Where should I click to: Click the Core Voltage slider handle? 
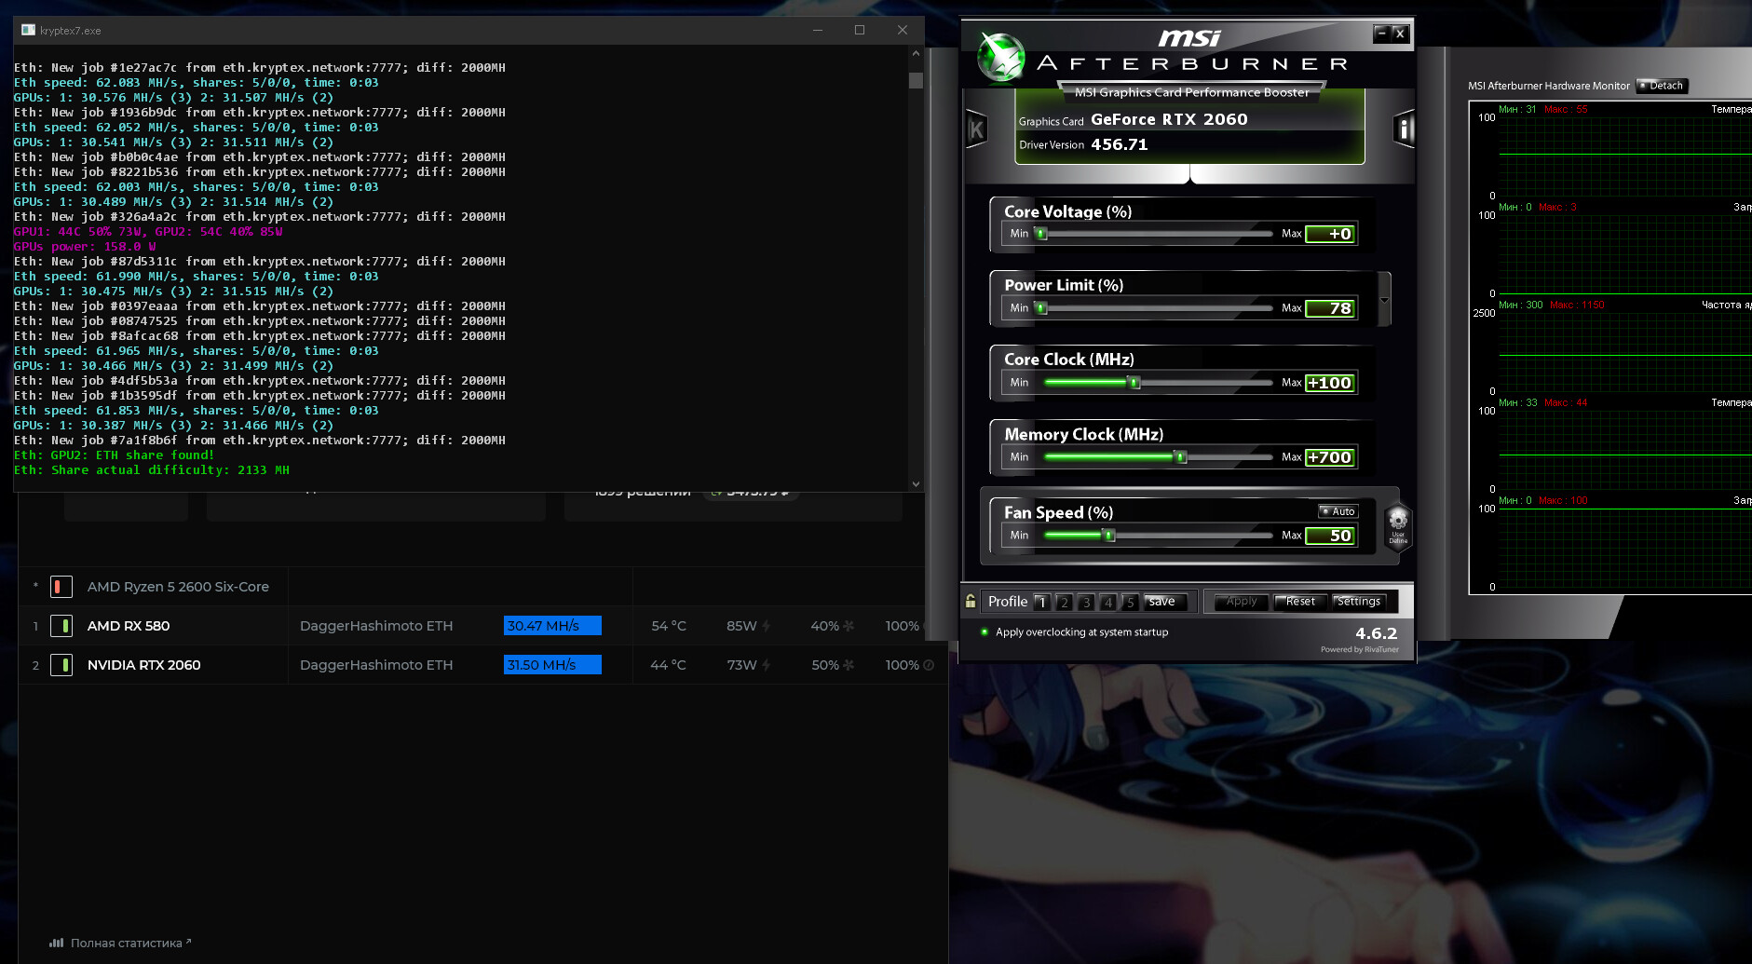(1041, 234)
